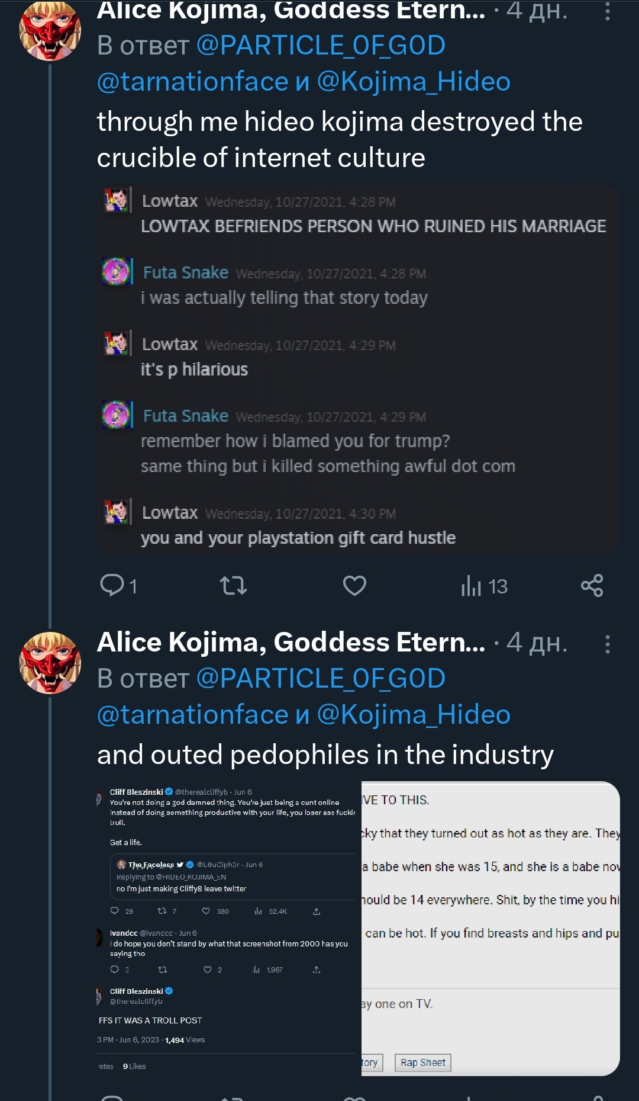The width and height of the screenshot is (639, 1101).
Task: View analytics showing 13 views
Action: (484, 586)
